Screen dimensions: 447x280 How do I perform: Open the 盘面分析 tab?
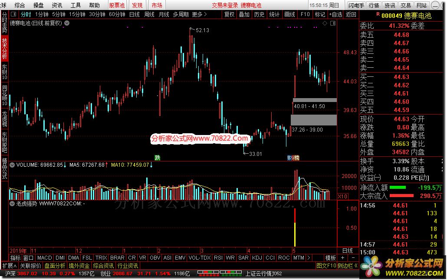pos(55,266)
